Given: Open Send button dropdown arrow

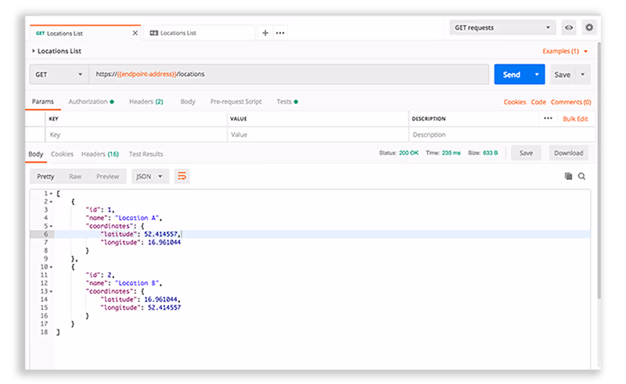Looking at the screenshot, I should click(x=537, y=74).
